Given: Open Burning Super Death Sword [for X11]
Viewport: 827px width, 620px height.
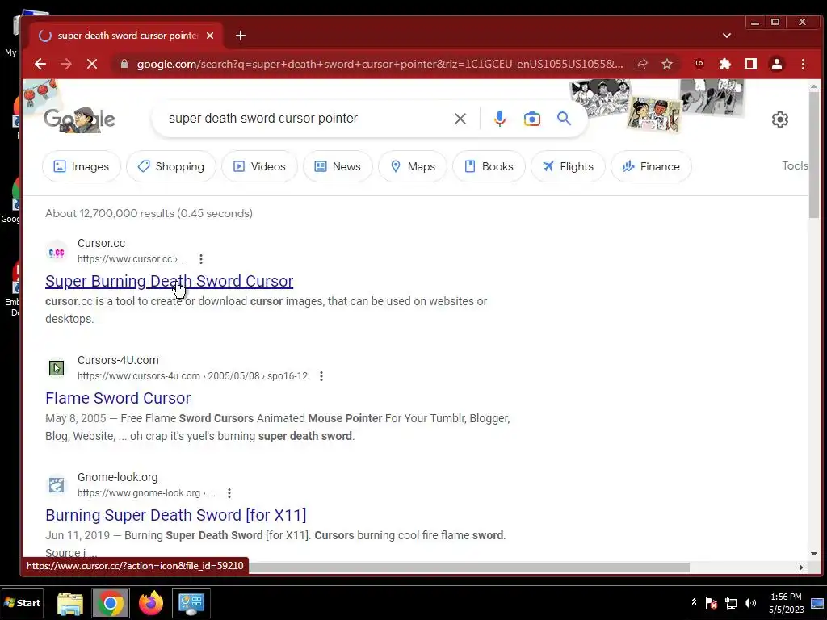Looking at the screenshot, I should click(175, 515).
